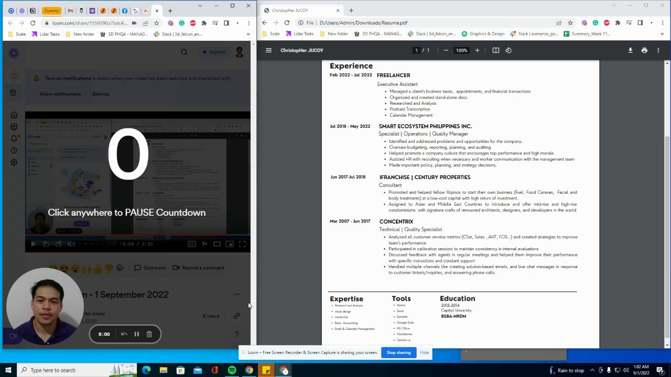Viewport: 671px width, 377px height.
Task: Expand hidden bookmarks in PDF window
Action: pyautogui.click(x=663, y=34)
